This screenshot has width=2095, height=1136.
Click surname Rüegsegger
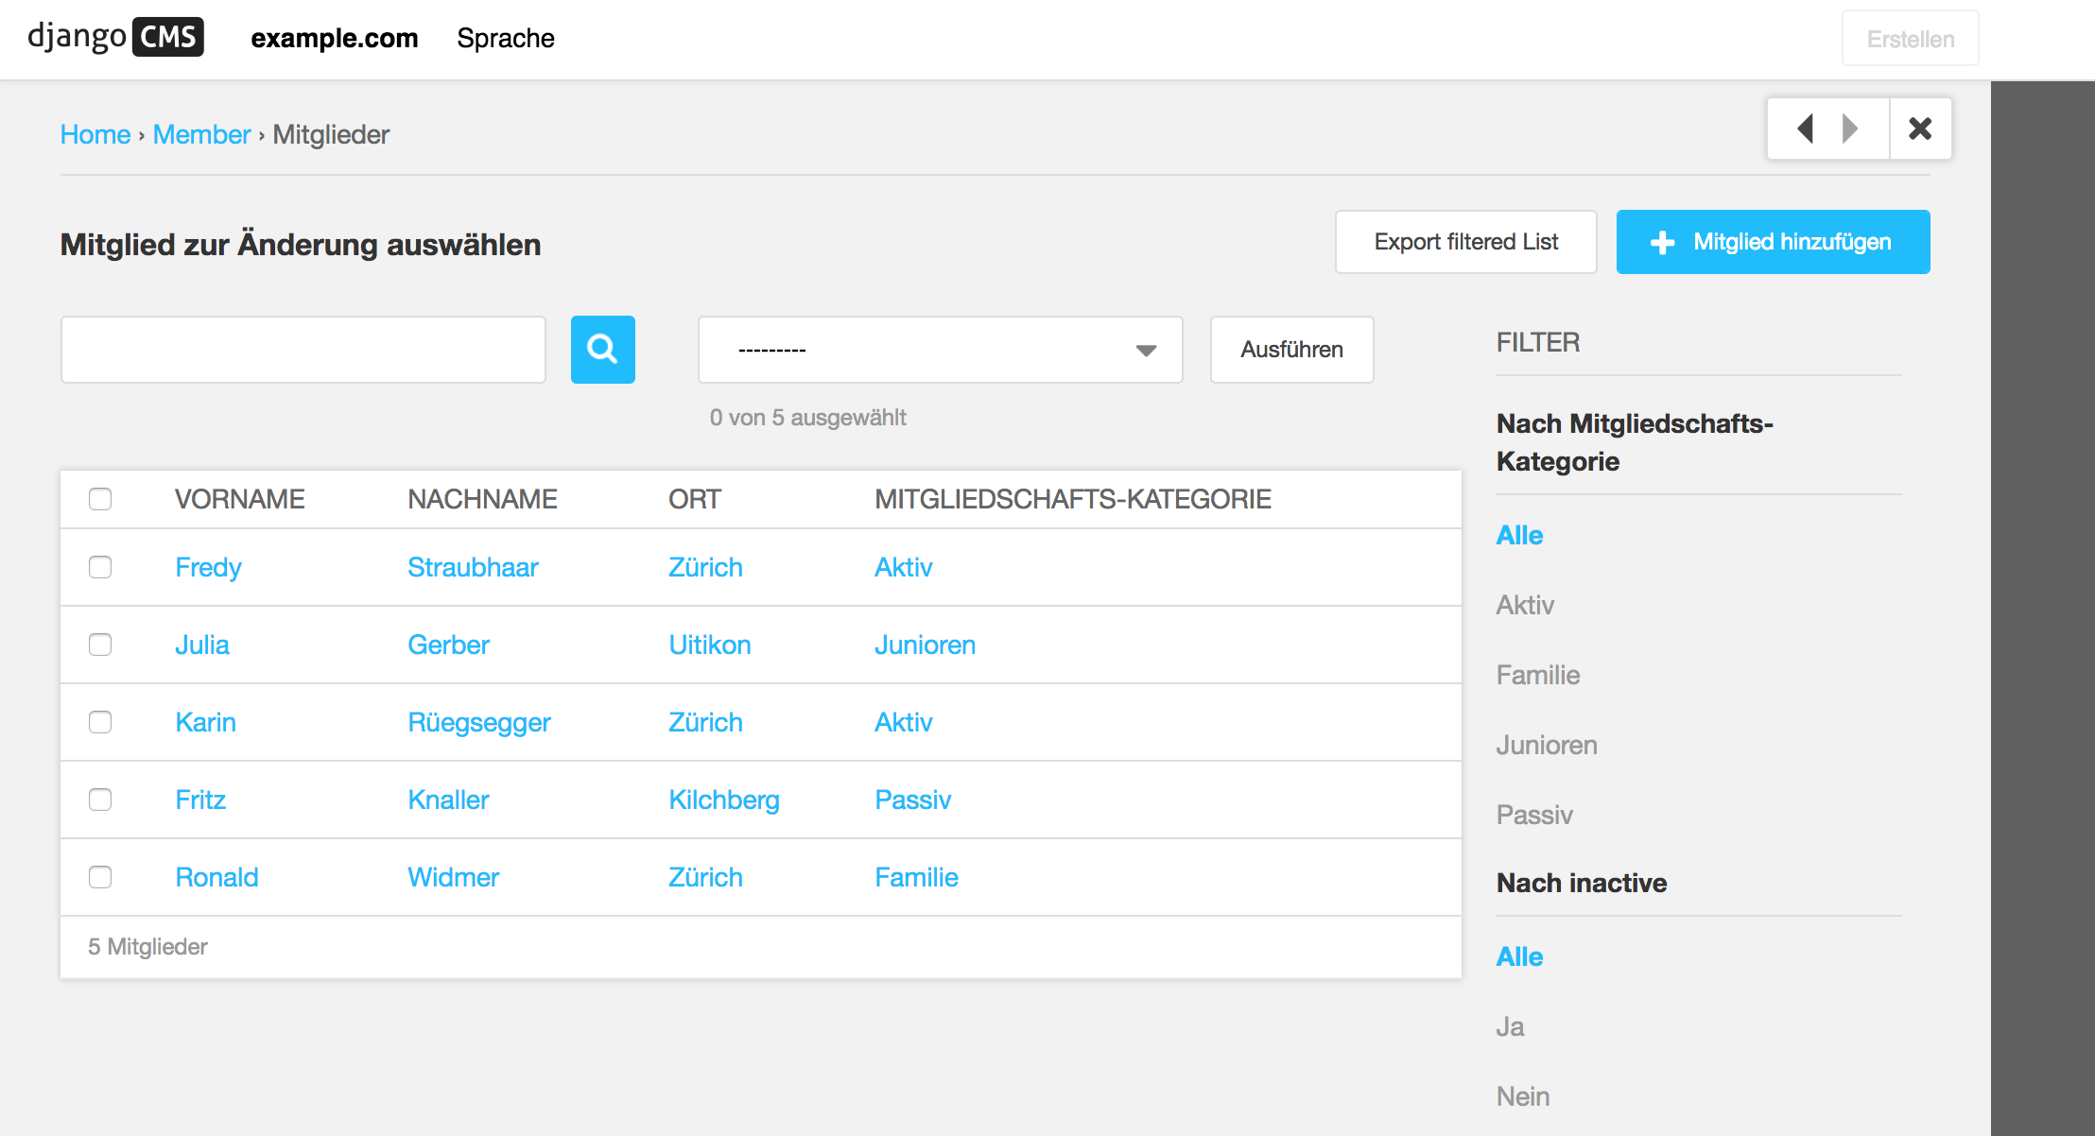point(479,722)
